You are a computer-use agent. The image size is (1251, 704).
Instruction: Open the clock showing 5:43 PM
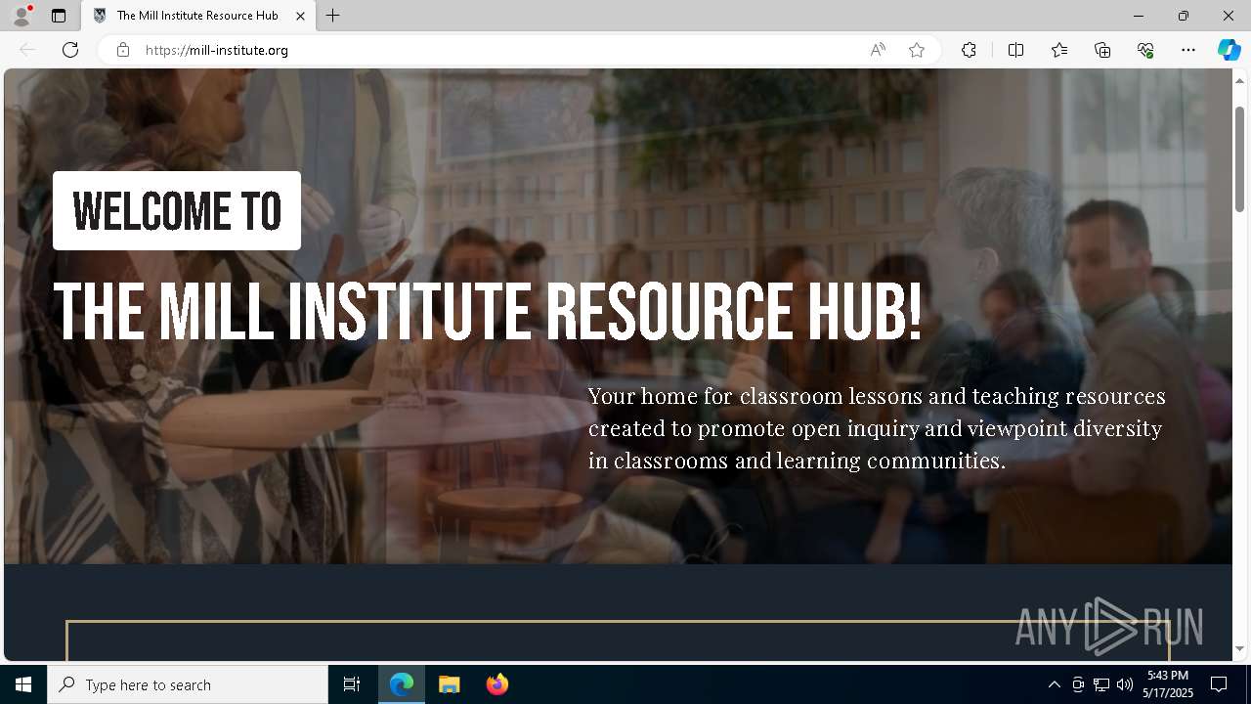1168,684
